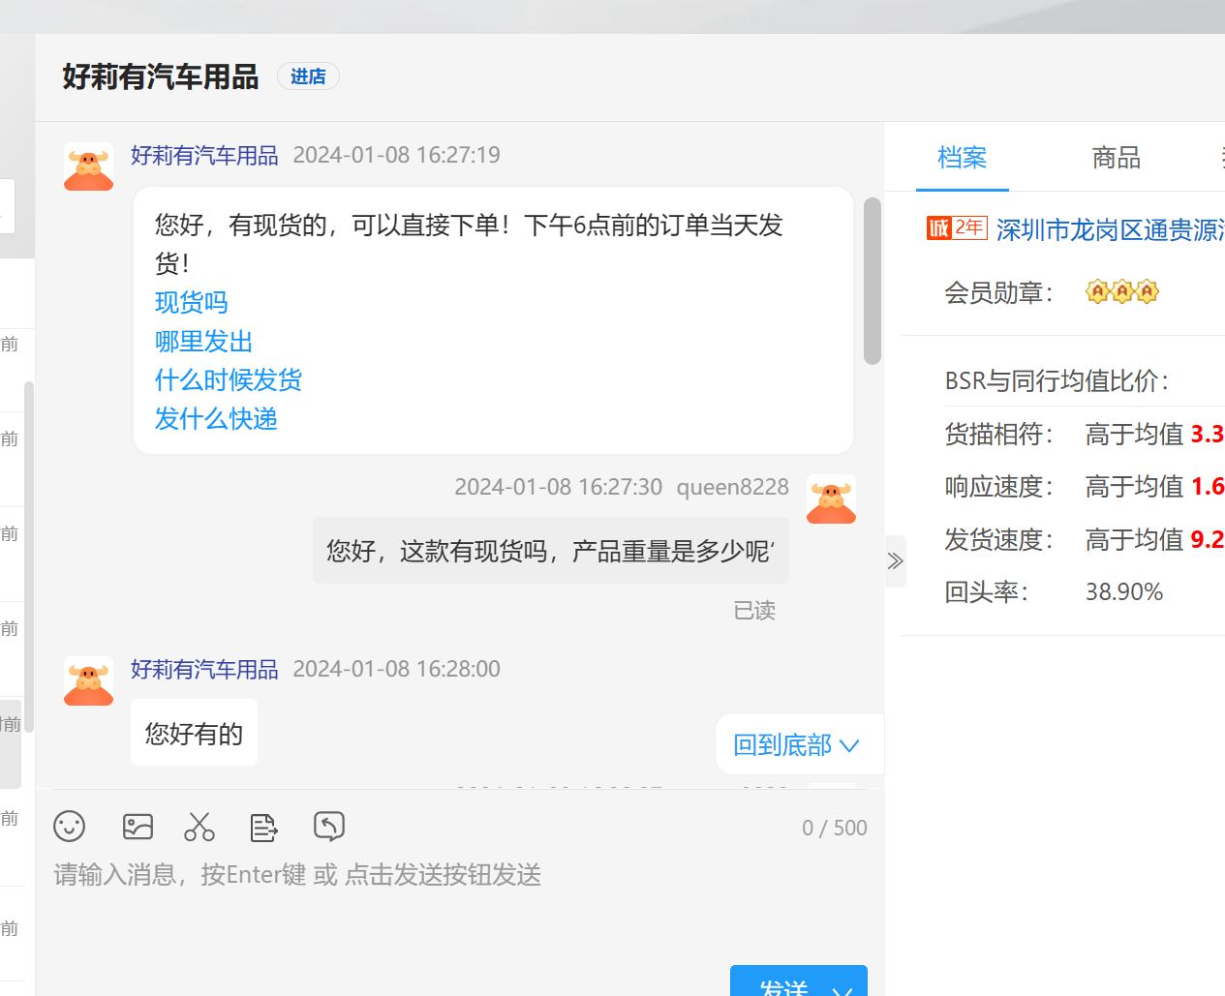Collapse the right profile side panel

895,561
